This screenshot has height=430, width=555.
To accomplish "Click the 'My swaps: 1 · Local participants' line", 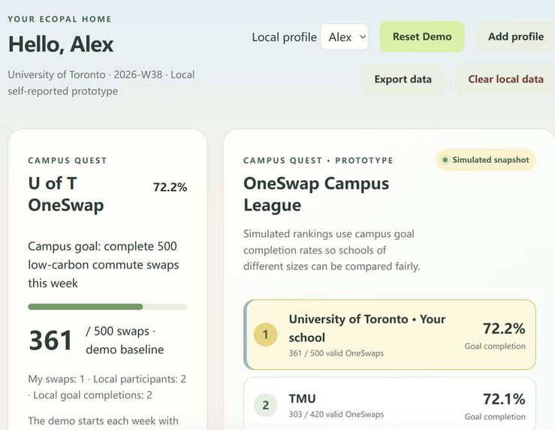I will click(x=107, y=387).
